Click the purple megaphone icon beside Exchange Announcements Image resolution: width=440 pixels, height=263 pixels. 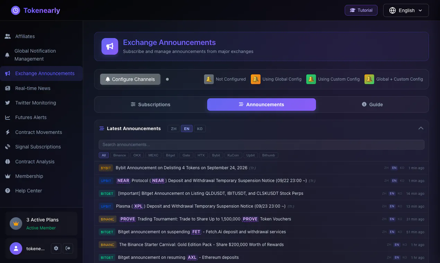click(x=110, y=46)
